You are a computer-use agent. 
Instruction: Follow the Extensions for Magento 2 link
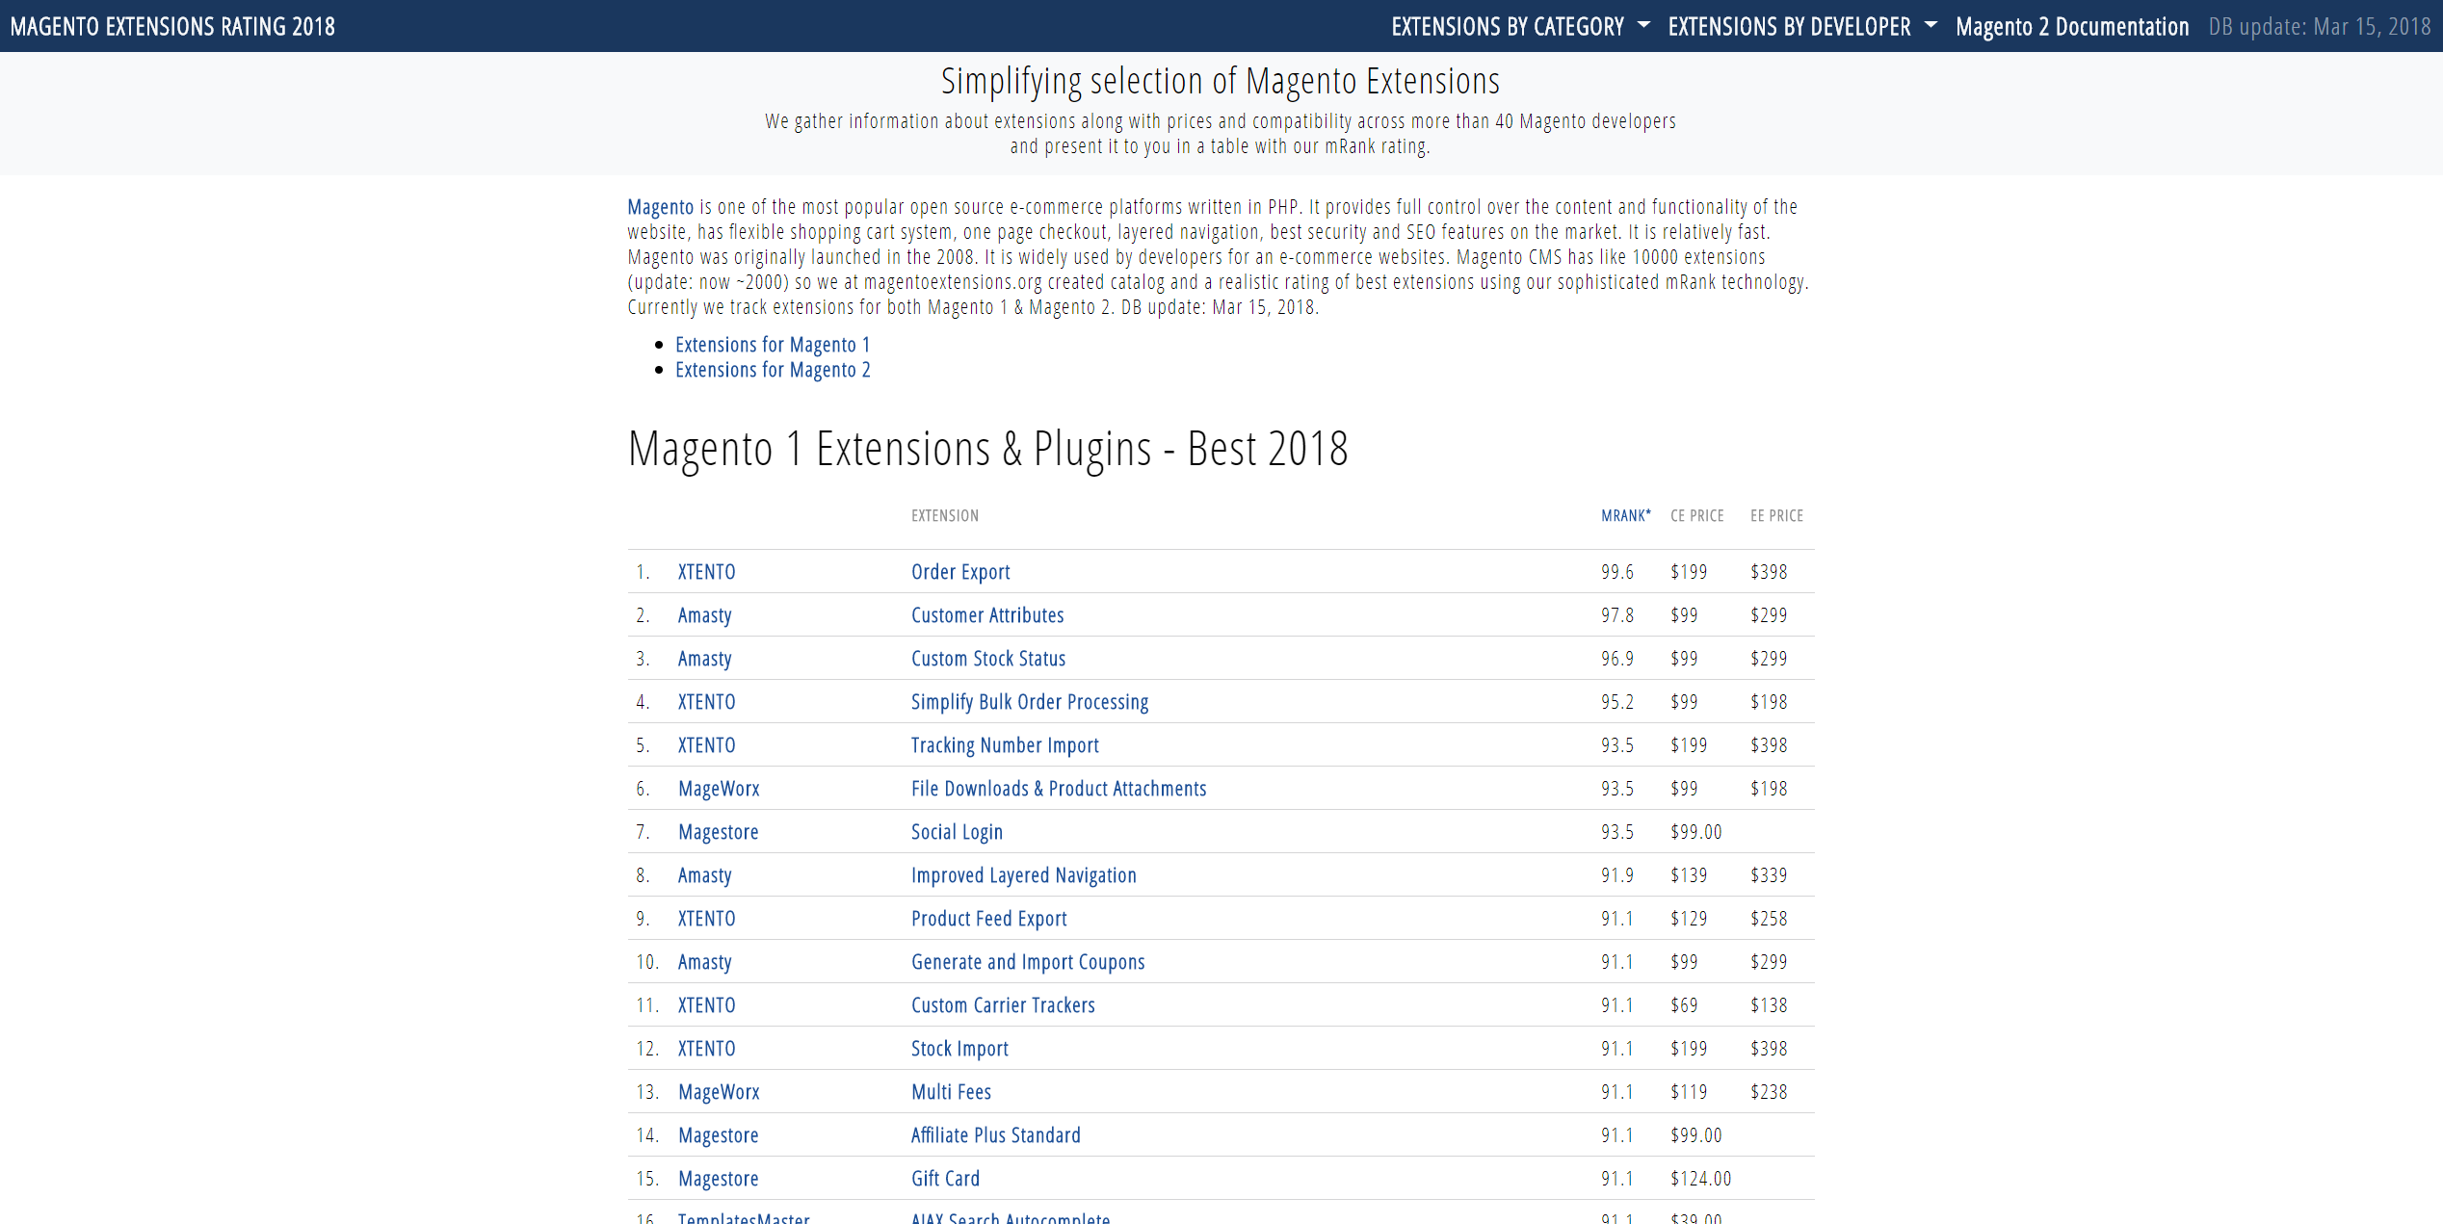click(772, 369)
